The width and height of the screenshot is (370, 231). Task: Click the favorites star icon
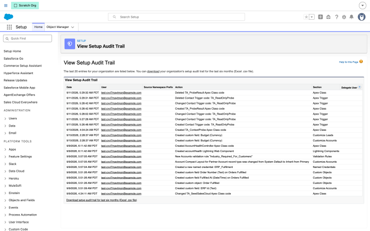[306, 17]
